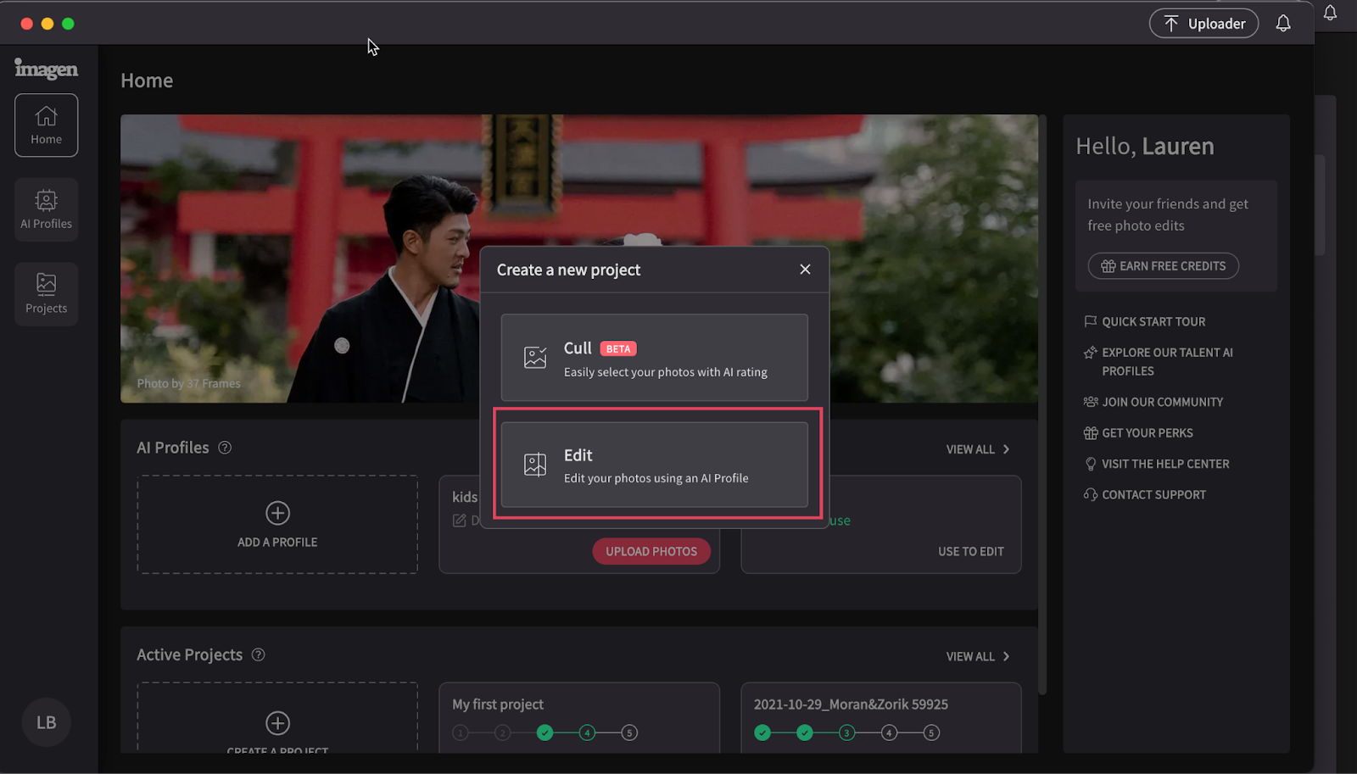Click the lightbulb icon beside Help Center

1091,465
